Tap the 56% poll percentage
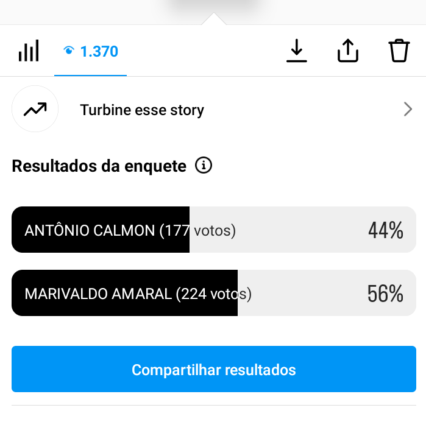426x422 pixels. pyautogui.click(x=385, y=294)
